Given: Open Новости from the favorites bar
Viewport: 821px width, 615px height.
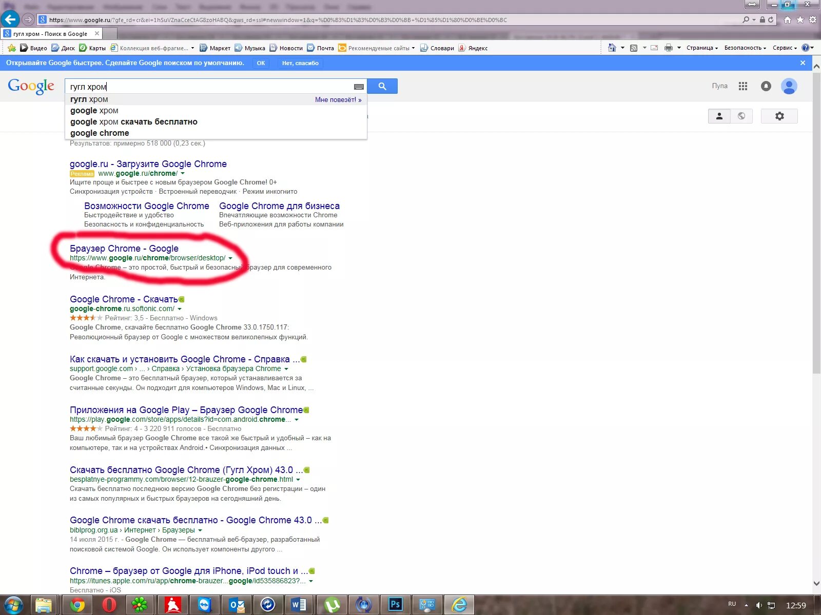Looking at the screenshot, I should pos(286,48).
